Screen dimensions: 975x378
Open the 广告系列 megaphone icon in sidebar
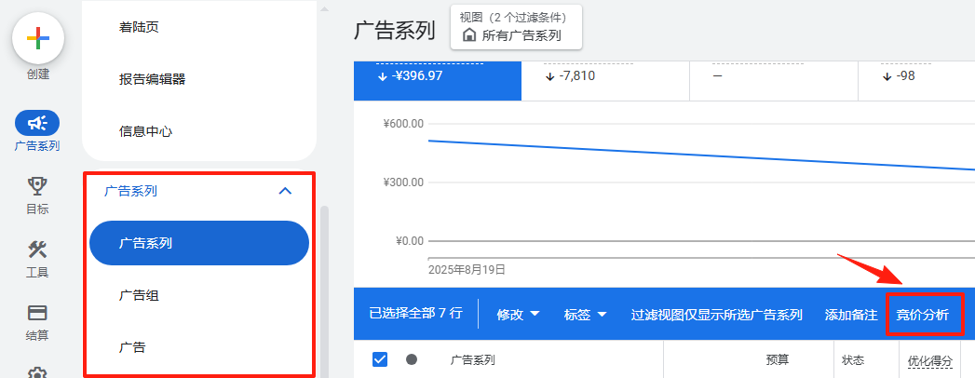[37, 123]
